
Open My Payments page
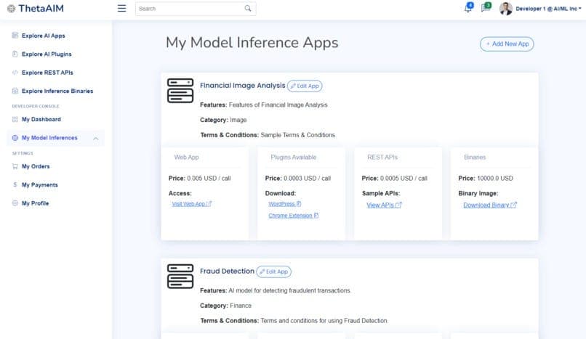(x=39, y=185)
